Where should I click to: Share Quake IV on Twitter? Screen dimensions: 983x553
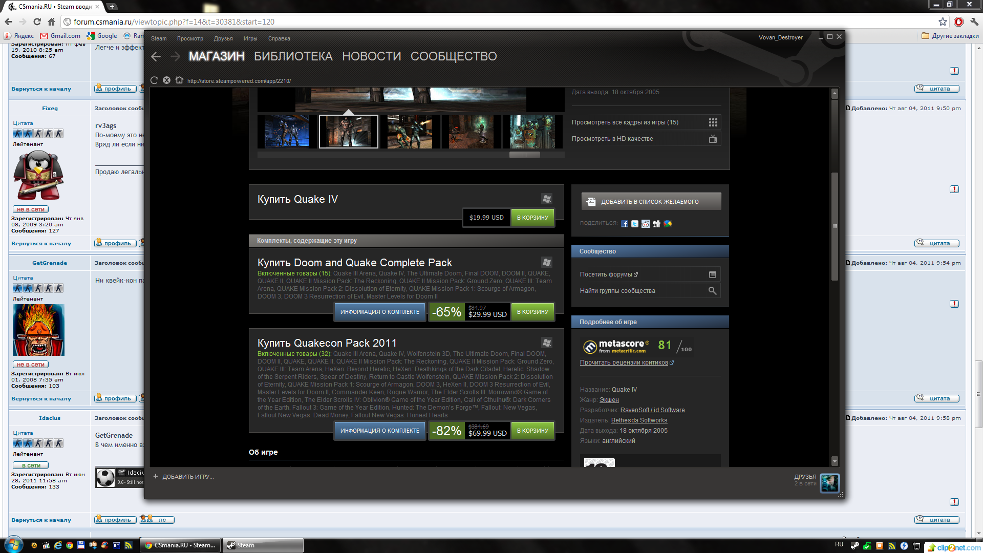[635, 224]
